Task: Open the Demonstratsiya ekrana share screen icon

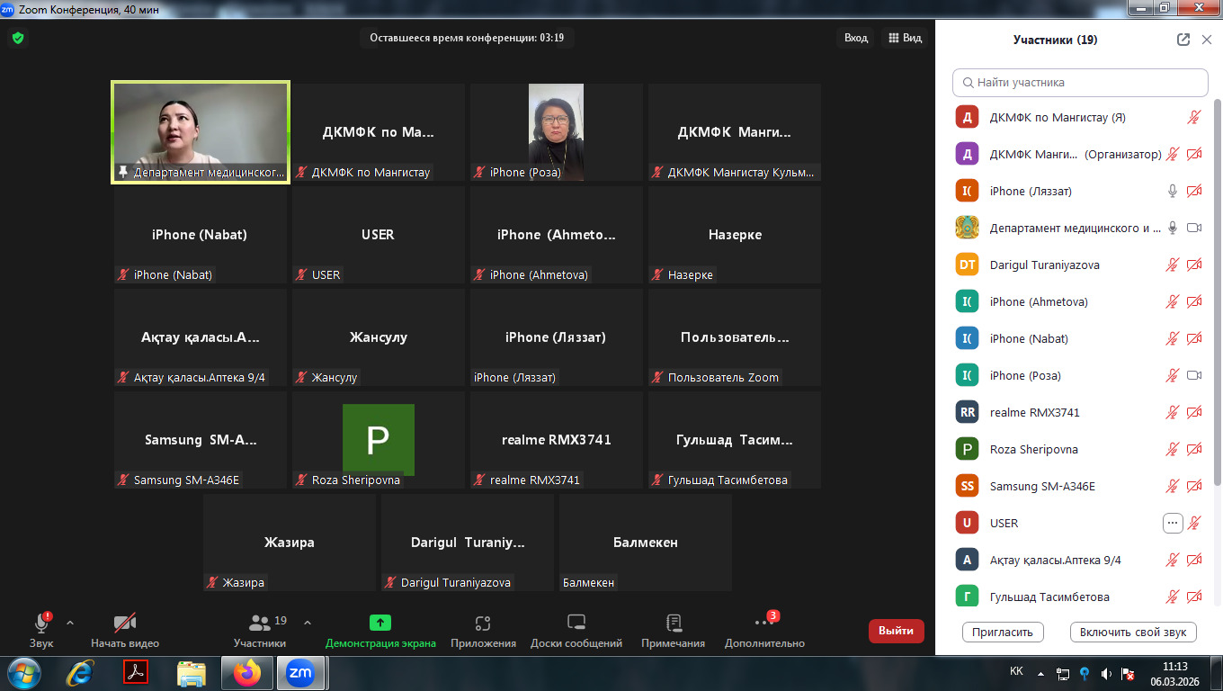Action: pyautogui.click(x=380, y=623)
